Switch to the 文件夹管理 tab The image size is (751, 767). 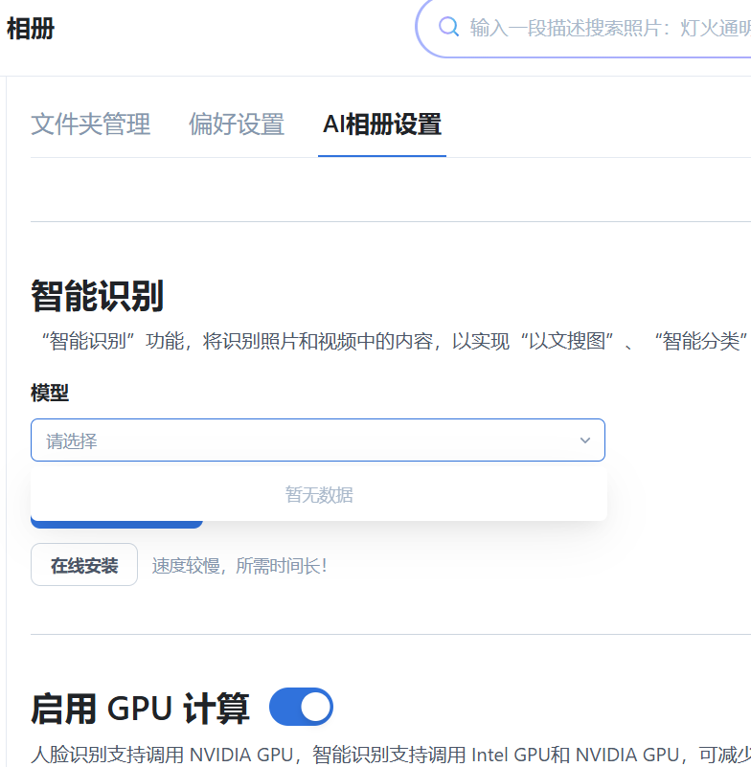pos(90,124)
